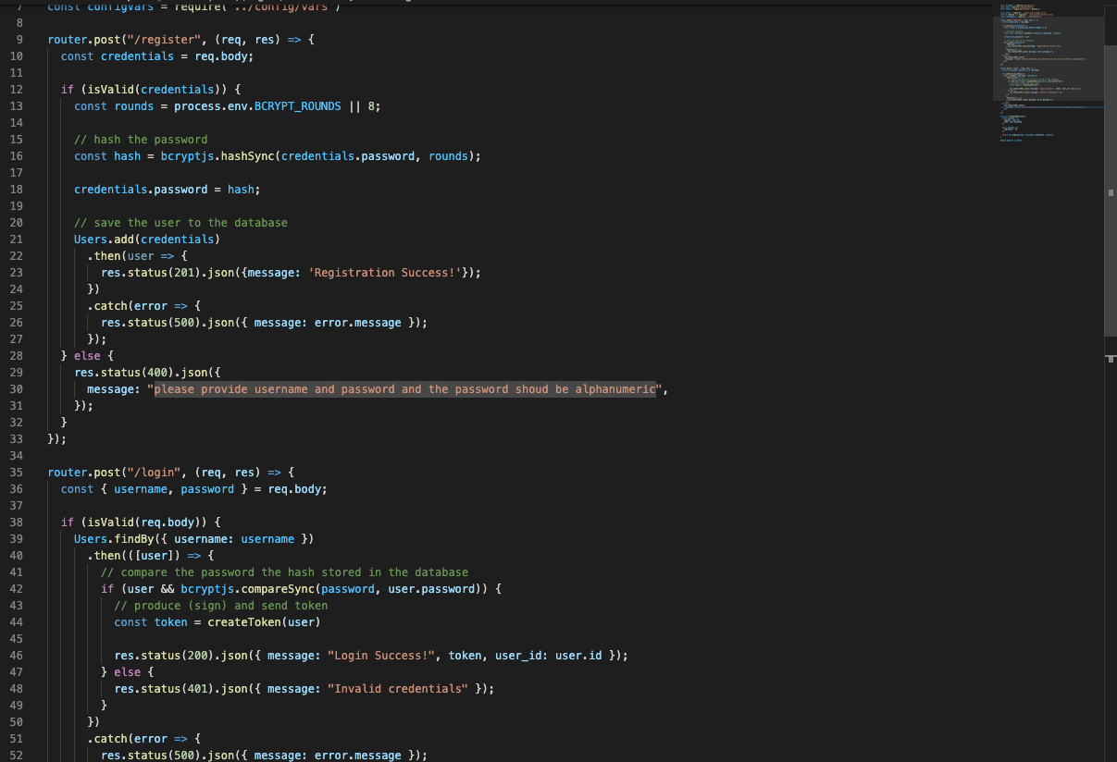Click line number 52 in the gutter

[16, 756]
